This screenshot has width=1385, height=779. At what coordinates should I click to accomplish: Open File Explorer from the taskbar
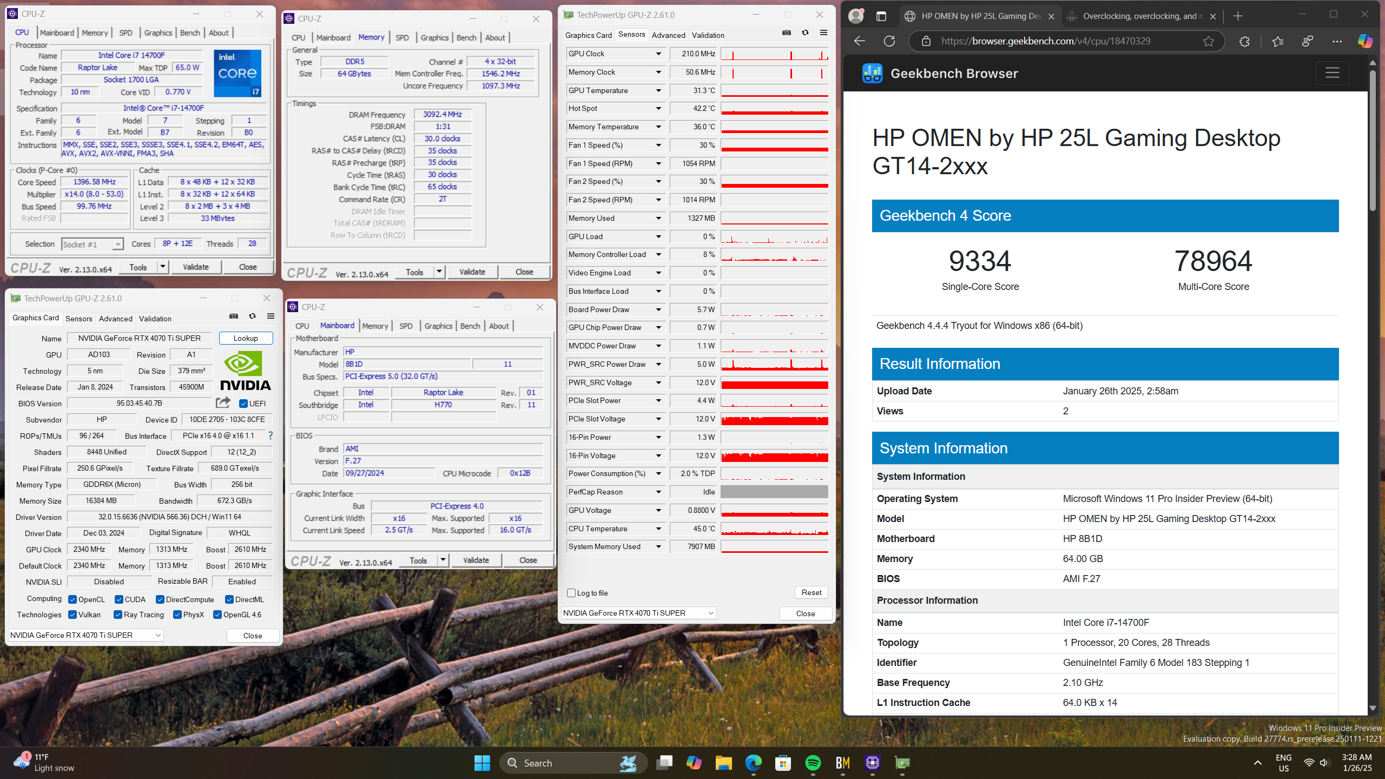click(723, 763)
